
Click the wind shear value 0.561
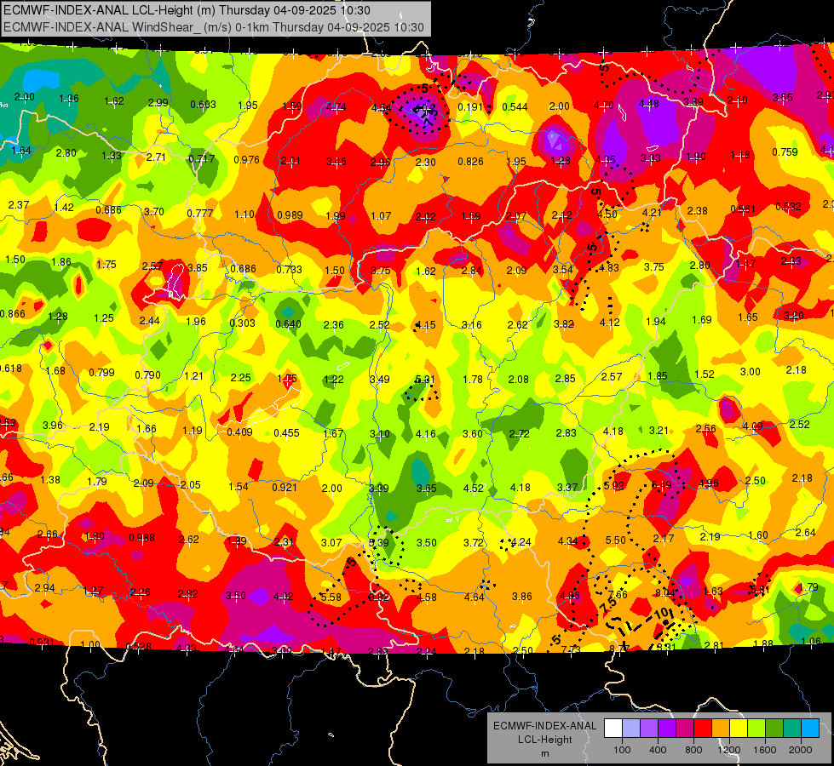tap(743, 209)
